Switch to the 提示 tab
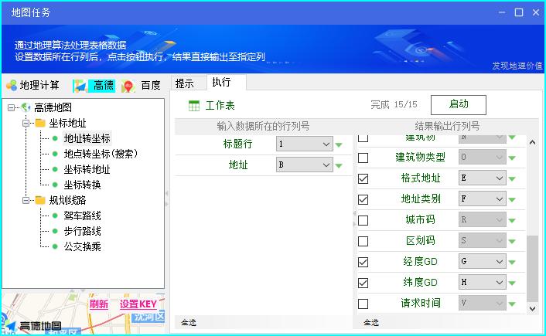The width and height of the screenshot is (546, 336). [185, 83]
